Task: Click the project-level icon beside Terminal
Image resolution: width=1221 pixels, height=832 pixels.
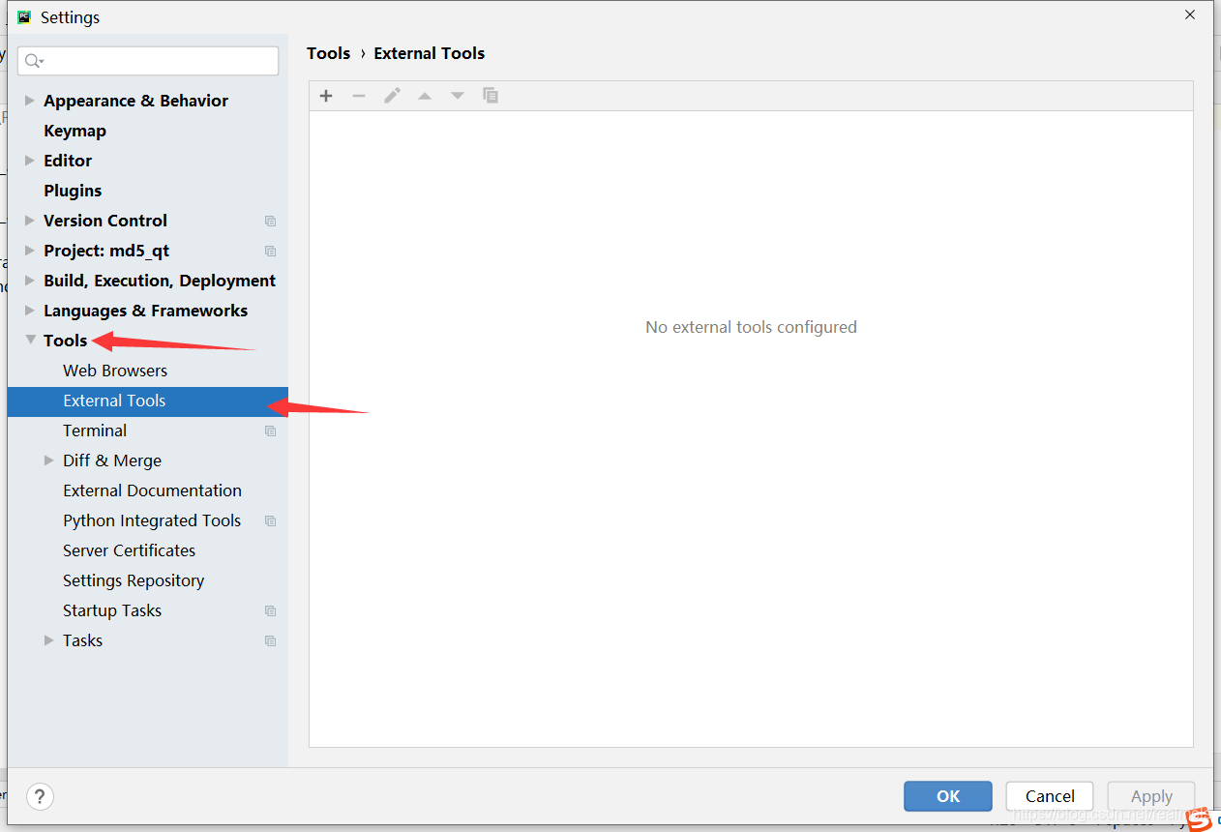Action: (270, 431)
